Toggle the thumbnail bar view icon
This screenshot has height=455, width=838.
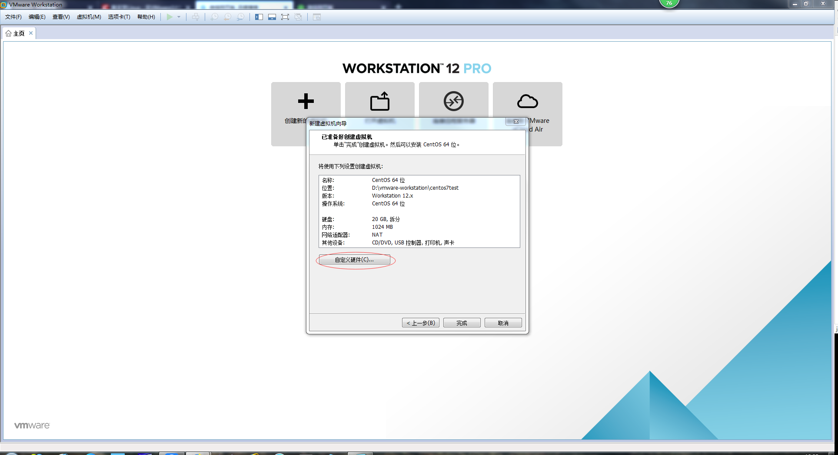(272, 17)
